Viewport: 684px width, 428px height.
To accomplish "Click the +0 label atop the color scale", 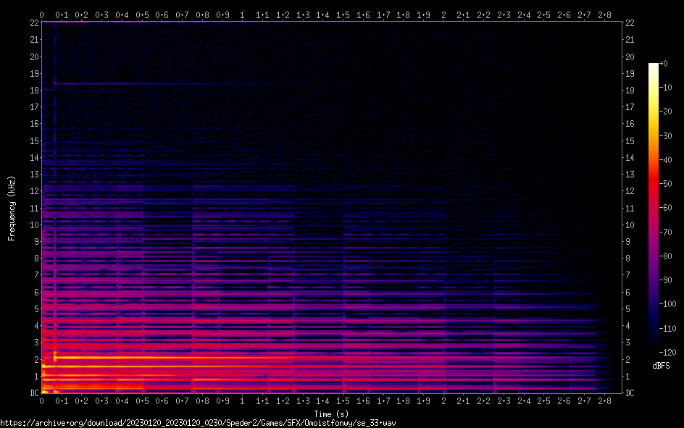I will pyautogui.click(x=663, y=64).
